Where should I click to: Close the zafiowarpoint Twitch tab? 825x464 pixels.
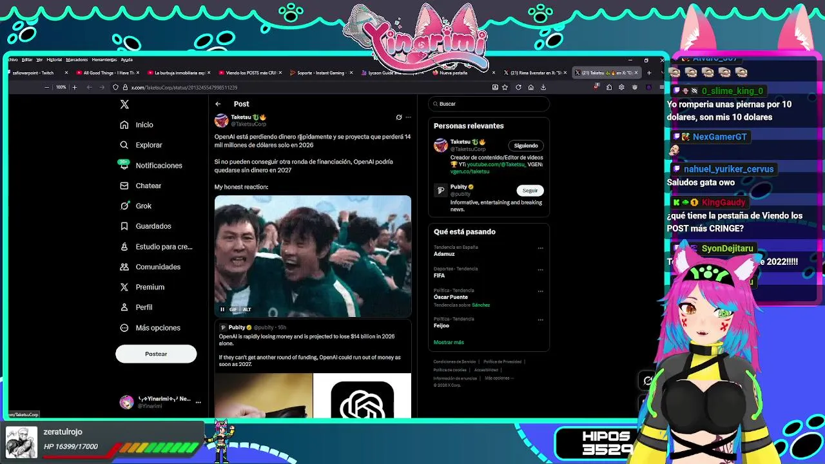point(66,73)
